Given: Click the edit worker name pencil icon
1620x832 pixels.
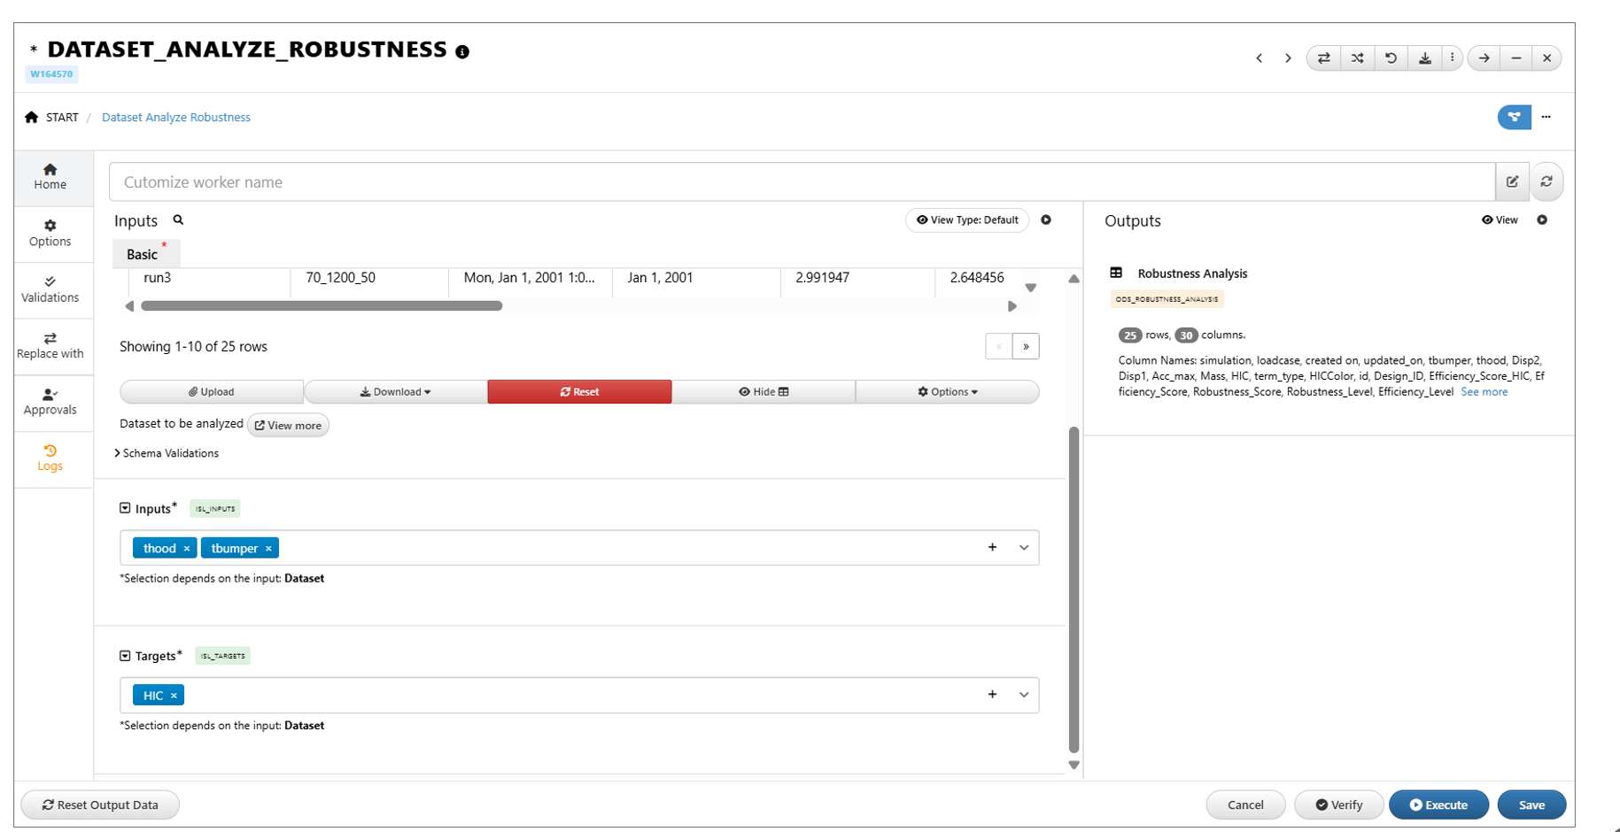Looking at the screenshot, I should (1512, 181).
